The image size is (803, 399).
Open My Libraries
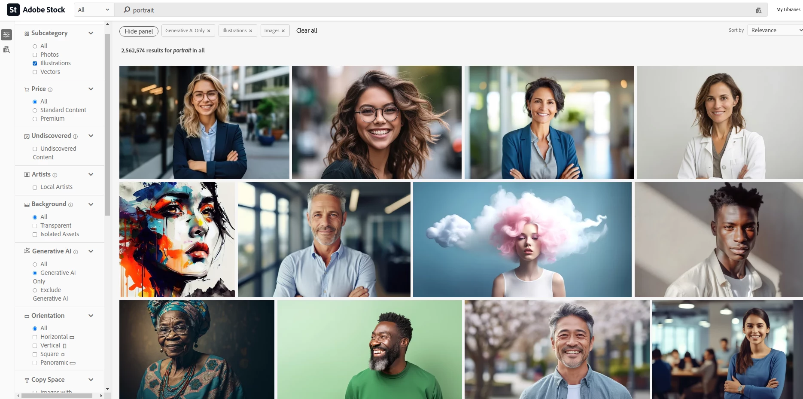[x=788, y=9]
